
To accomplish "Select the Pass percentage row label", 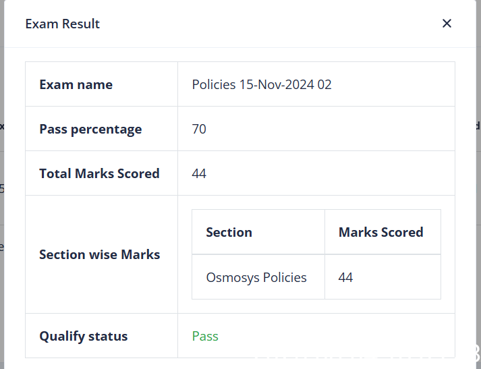I will (x=90, y=129).
